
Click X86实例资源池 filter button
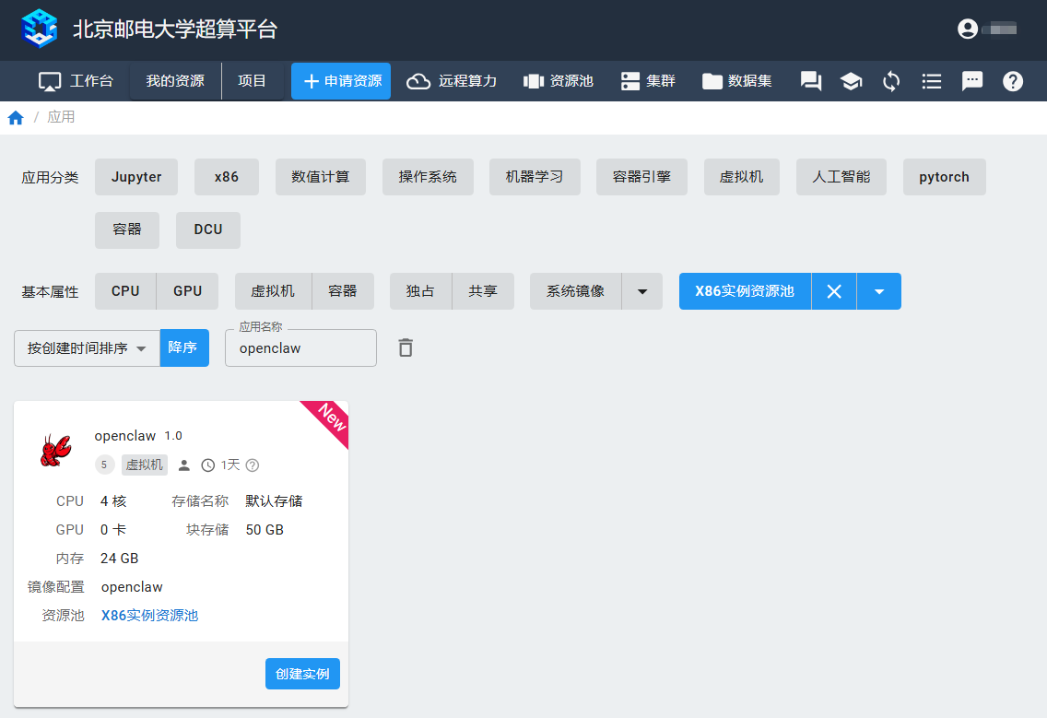(746, 291)
